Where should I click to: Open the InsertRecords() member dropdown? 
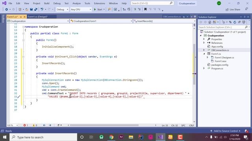[x=165, y=21]
